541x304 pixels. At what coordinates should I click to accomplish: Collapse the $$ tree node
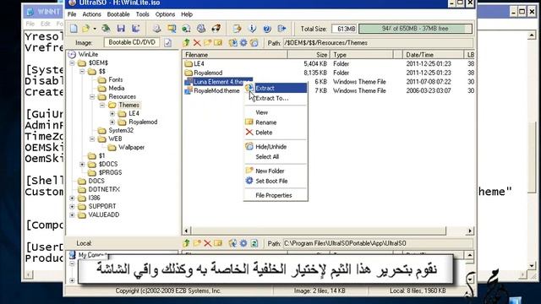click(82, 71)
